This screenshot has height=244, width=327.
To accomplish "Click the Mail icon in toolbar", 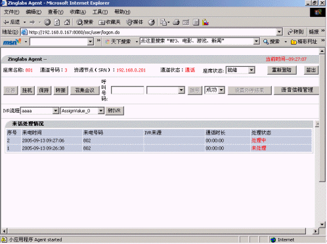I will point(163,22).
